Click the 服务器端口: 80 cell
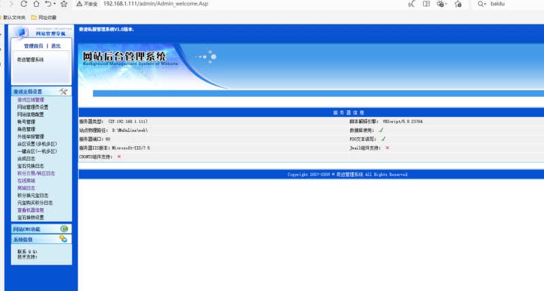This screenshot has width=544, height=291. [x=214, y=139]
